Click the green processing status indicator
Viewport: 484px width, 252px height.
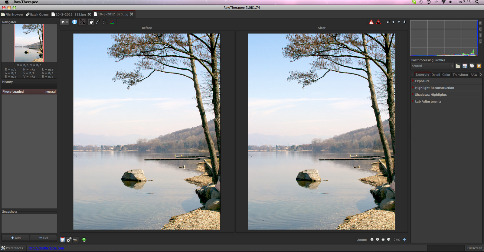click(x=84, y=240)
